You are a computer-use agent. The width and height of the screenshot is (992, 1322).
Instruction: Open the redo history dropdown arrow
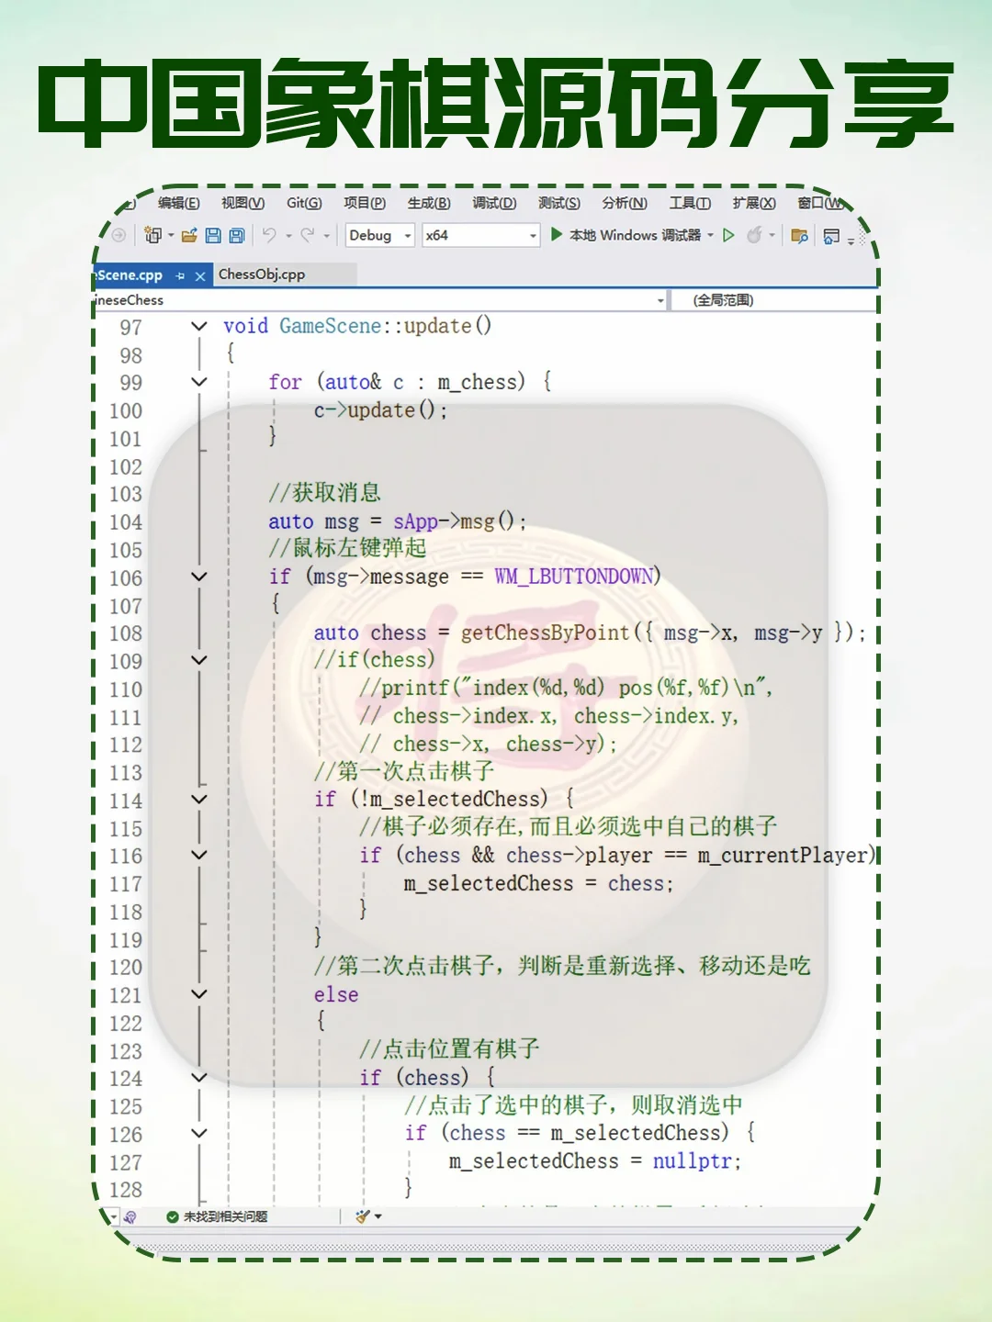coord(326,236)
